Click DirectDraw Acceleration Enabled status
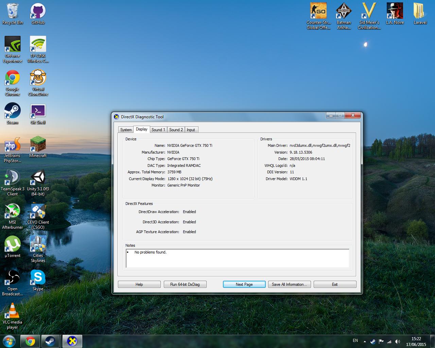The width and height of the screenshot is (435, 348). coord(189,212)
